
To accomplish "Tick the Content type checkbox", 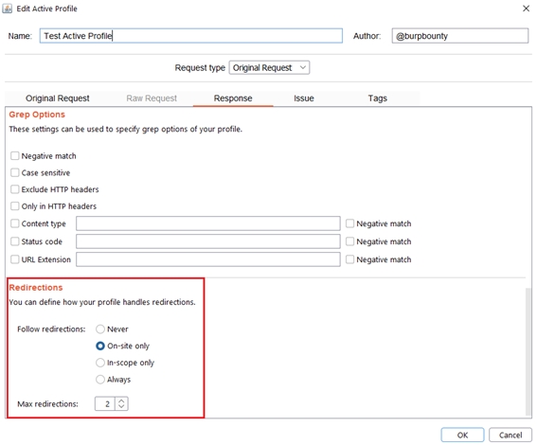I will (15, 223).
